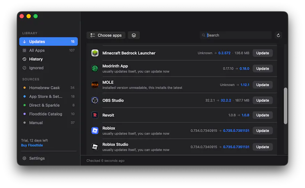Click the OBS Studio name text

(113, 100)
